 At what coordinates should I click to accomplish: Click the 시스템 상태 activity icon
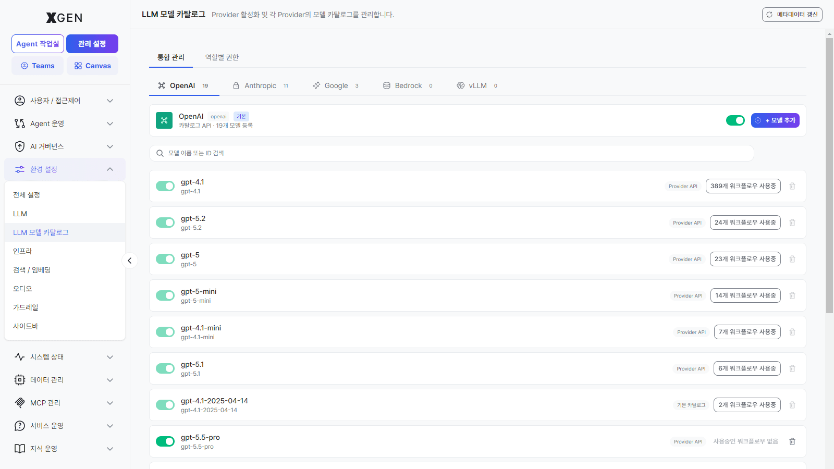click(x=20, y=357)
